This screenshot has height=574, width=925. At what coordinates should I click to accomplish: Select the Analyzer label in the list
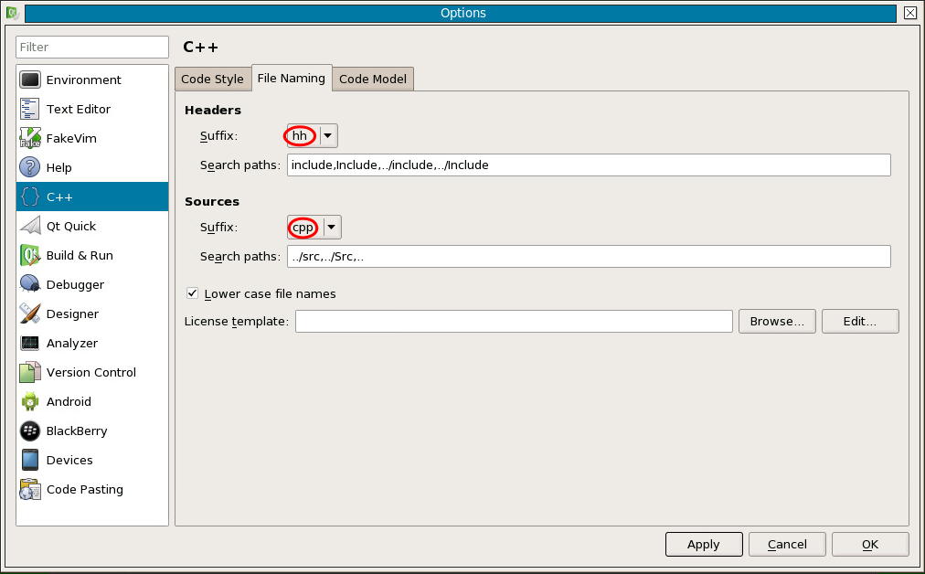[72, 343]
